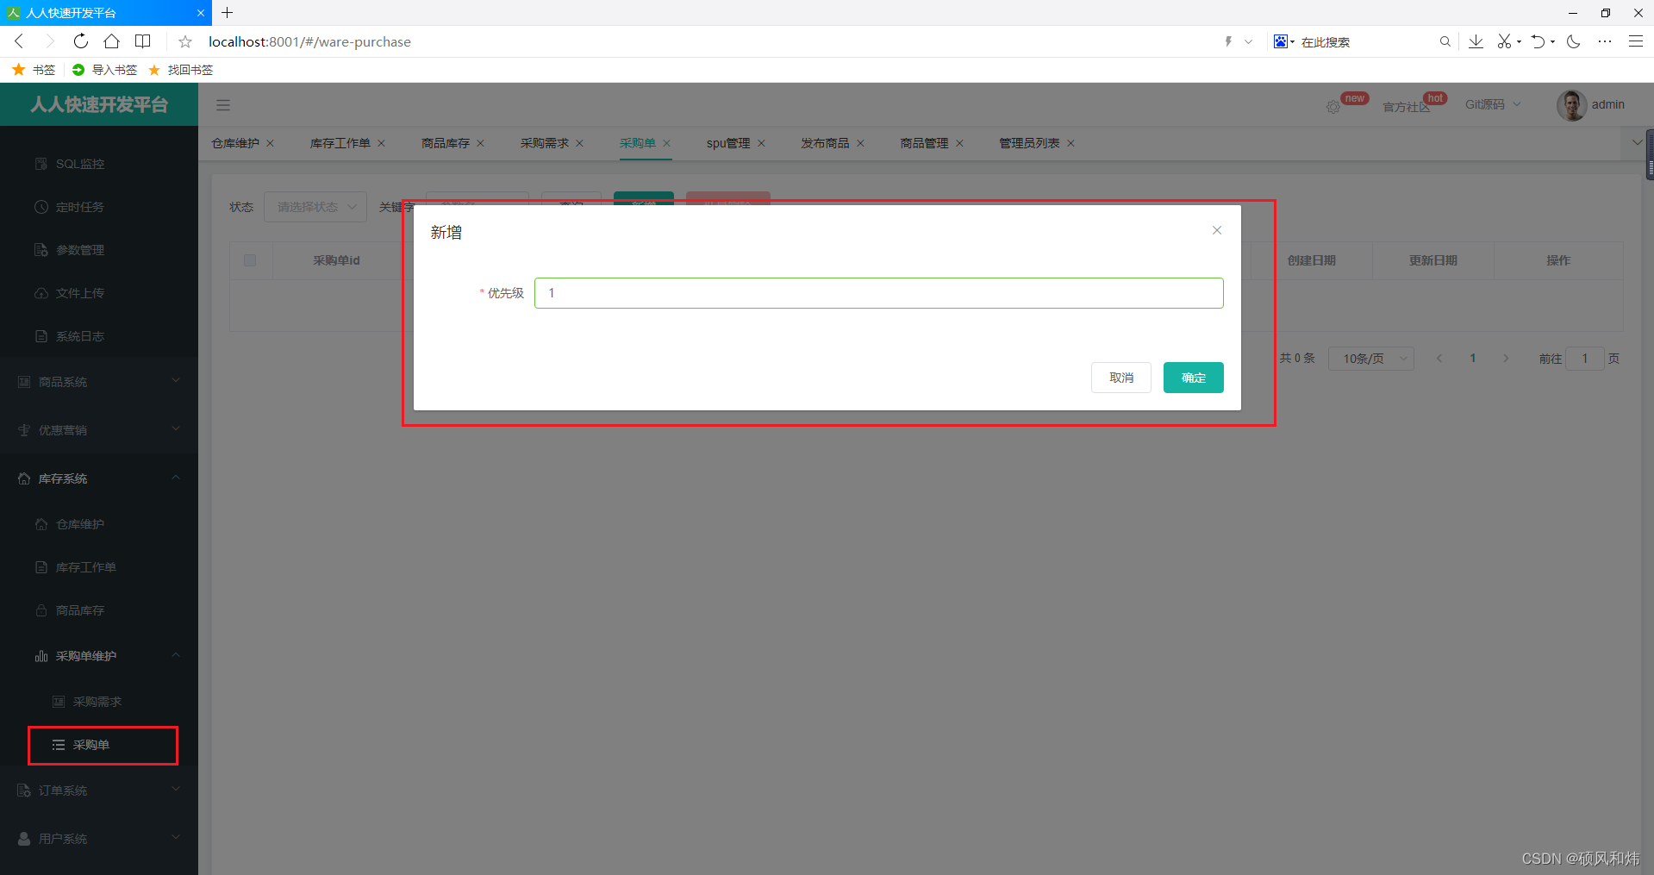This screenshot has height=875, width=1654.
Task: Open browser reading mode icon
Action: pos(143,41)
